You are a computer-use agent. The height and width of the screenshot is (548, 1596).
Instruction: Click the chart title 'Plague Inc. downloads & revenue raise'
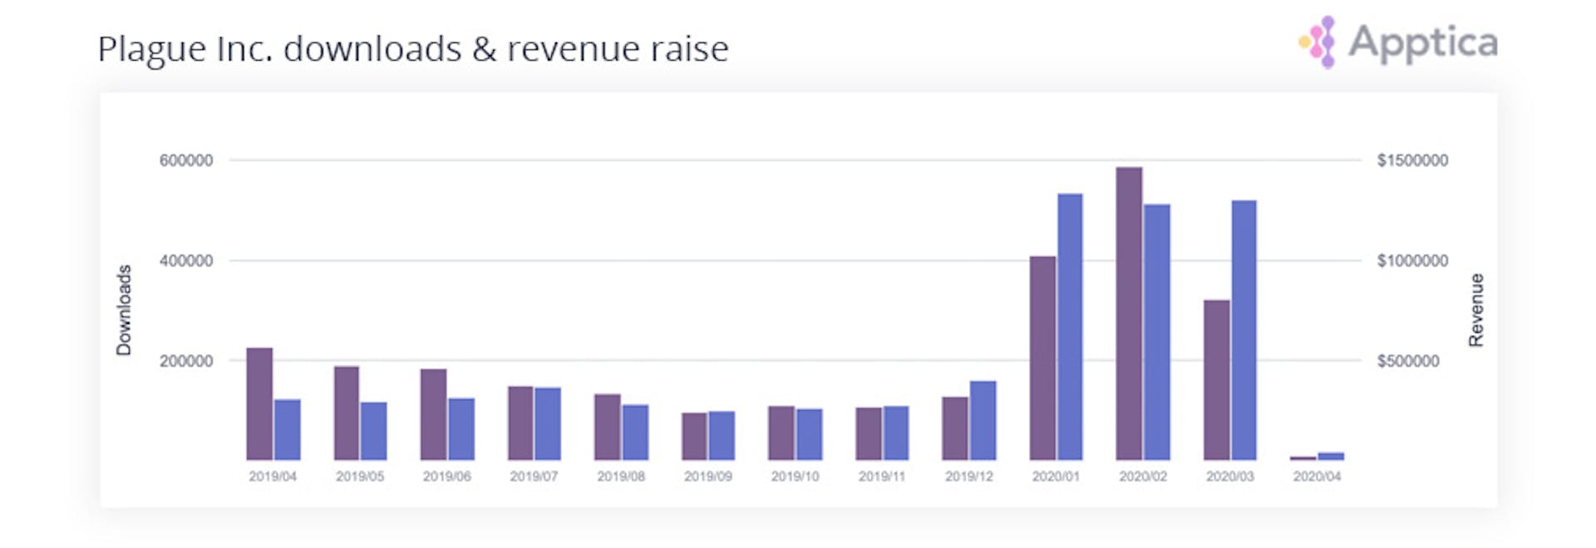tap(413, 49)
